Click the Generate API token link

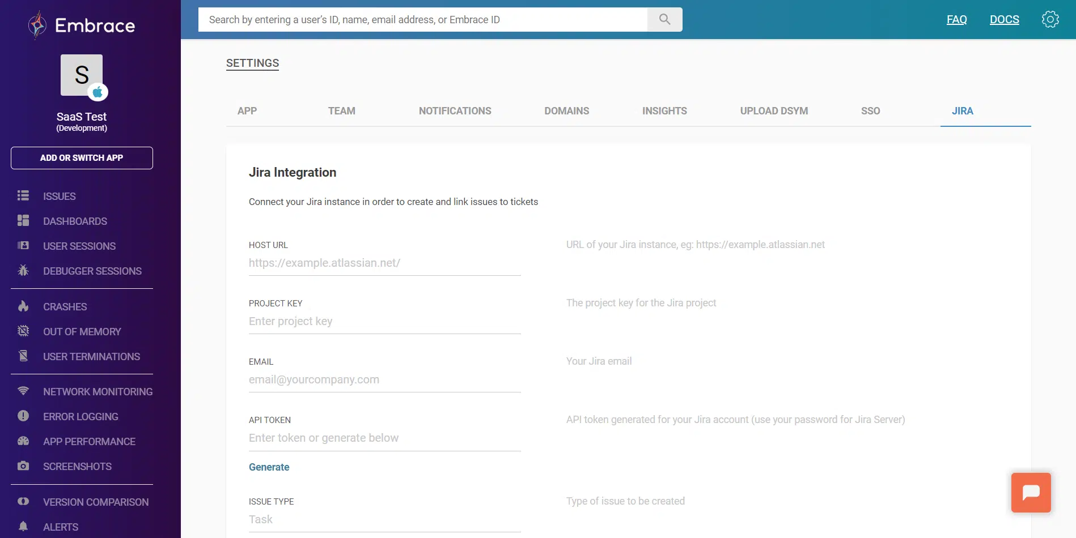[269, 467]
